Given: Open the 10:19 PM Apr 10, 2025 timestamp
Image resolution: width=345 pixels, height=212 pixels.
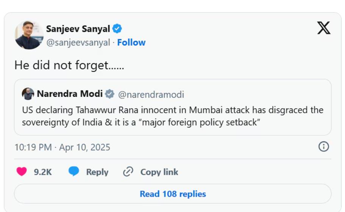Looking at the screenshot, I should click(62, 147).
